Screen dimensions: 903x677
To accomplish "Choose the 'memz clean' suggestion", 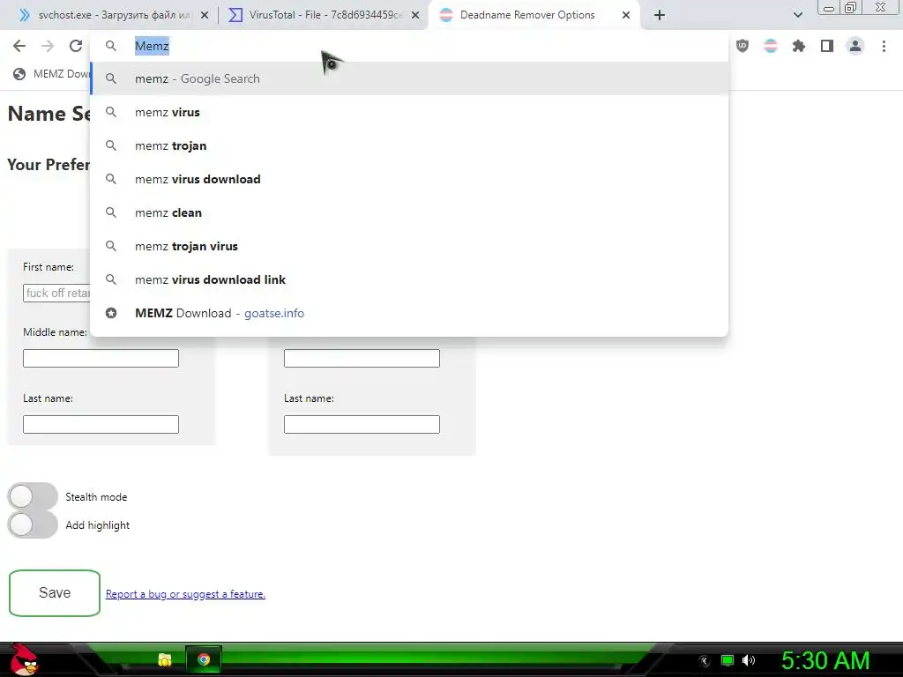I will pos(409,212).
